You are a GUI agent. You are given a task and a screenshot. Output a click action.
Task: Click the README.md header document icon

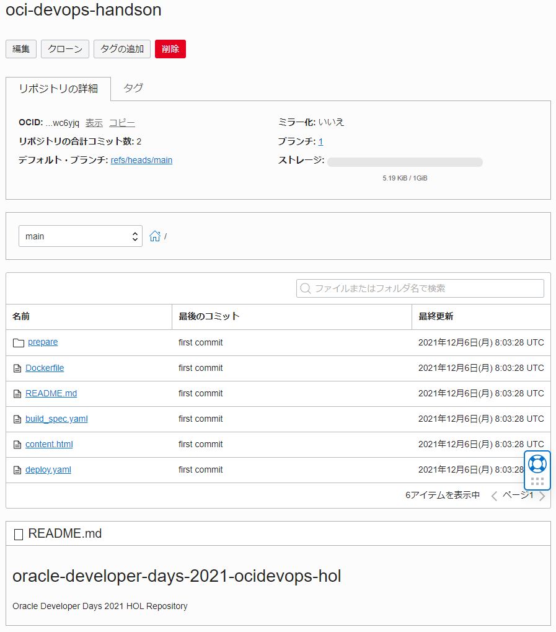[x=19, y=534]
